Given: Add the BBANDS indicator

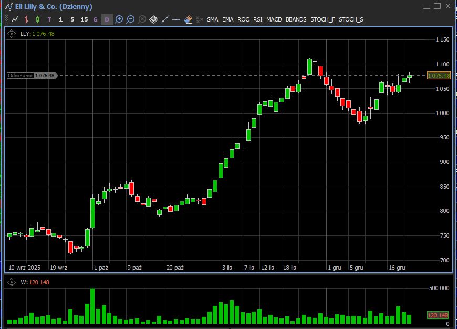Looking at the screenshot, I should pos(296,19).
